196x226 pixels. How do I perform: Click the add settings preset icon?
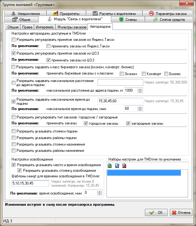109,166
